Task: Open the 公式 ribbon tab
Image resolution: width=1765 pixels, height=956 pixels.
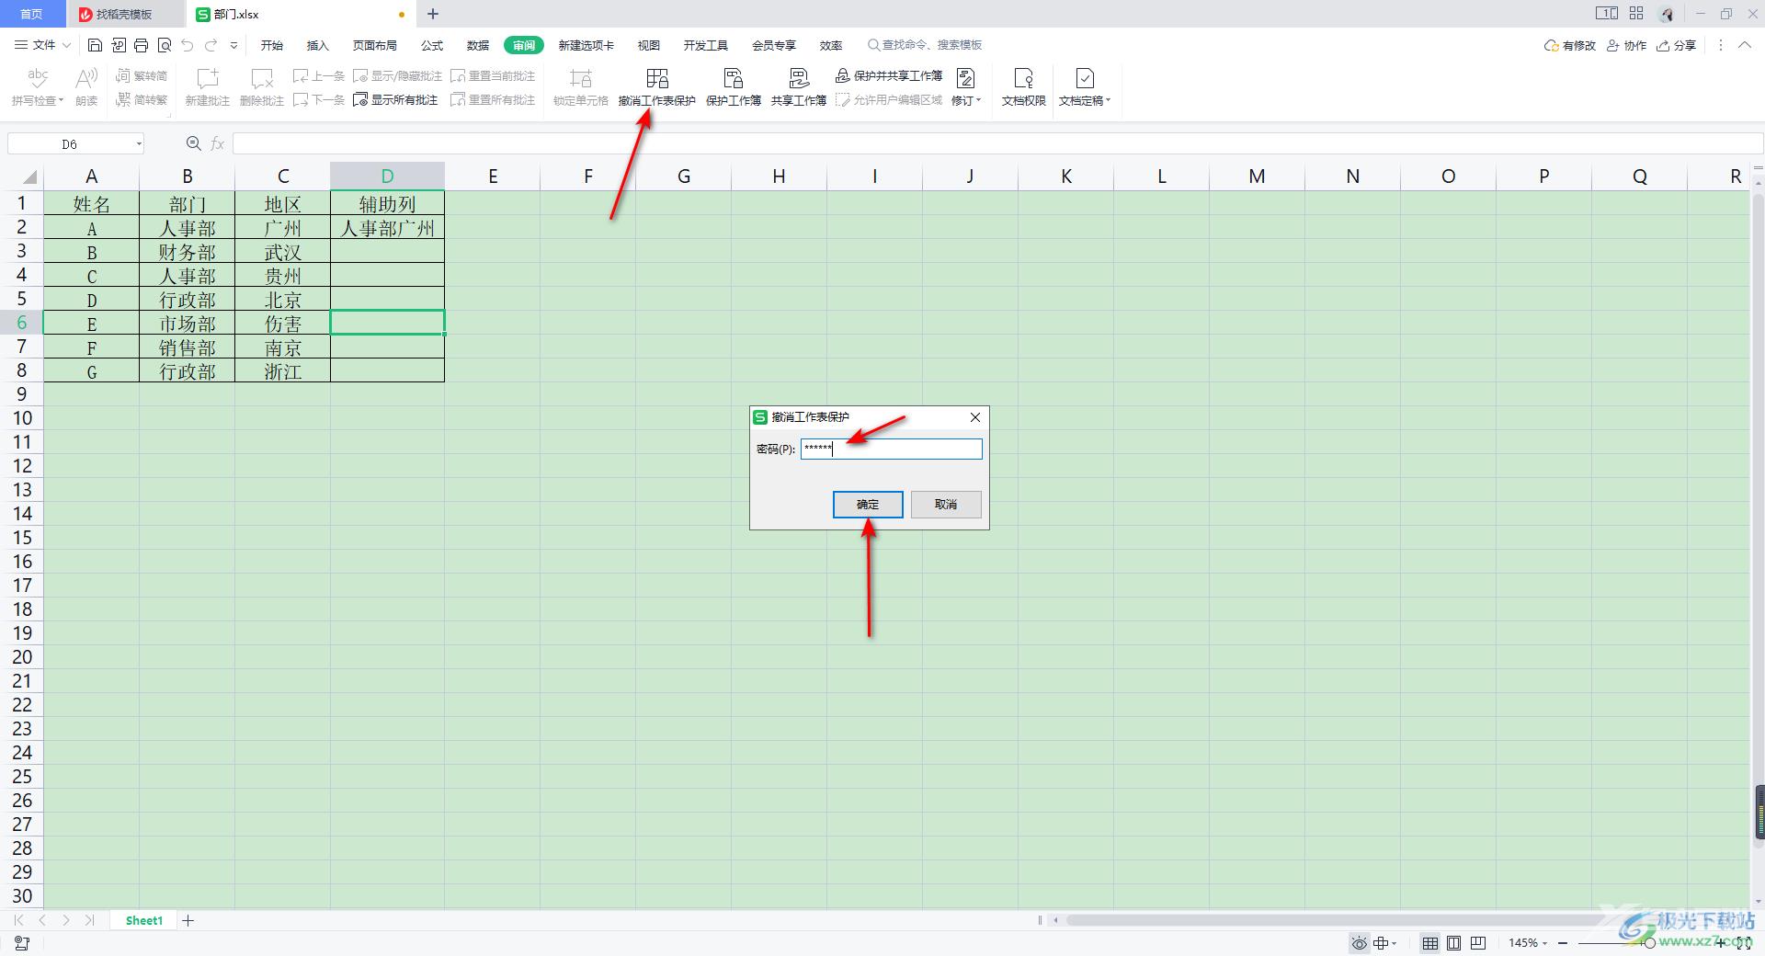Action: click(x=432, y=45)
